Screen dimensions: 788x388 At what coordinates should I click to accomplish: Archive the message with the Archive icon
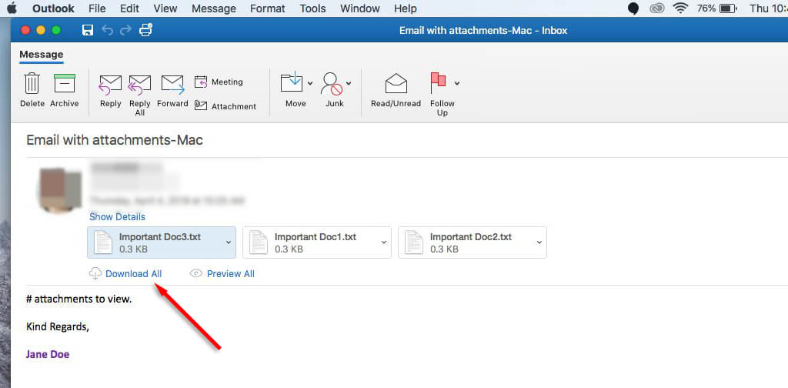[x=65, y=83]
